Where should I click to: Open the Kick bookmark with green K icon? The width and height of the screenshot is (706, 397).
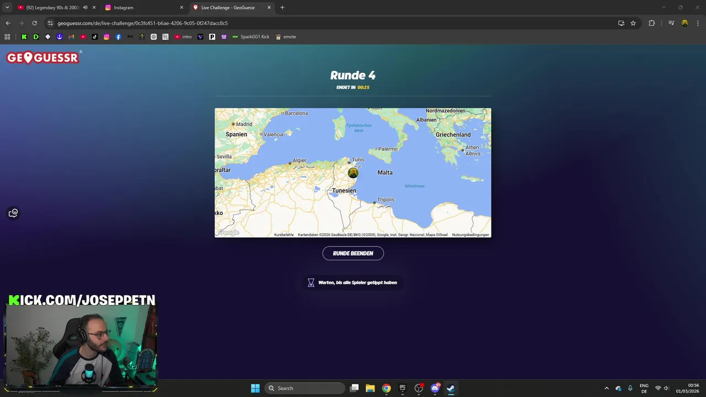pyautogui.click(x=24, y=37)
